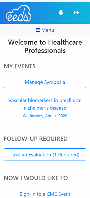The width and height of the screenshot is (90, 198).
Task: Click the FOLLOW-UP REQUIRED section heading
Action: coord(36,139)
